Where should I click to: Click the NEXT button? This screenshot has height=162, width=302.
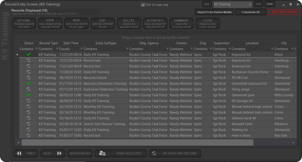53,153
